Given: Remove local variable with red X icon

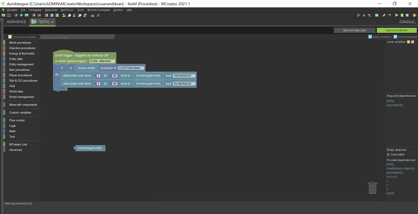Looking at the screenshot, I should click(413, 42).
